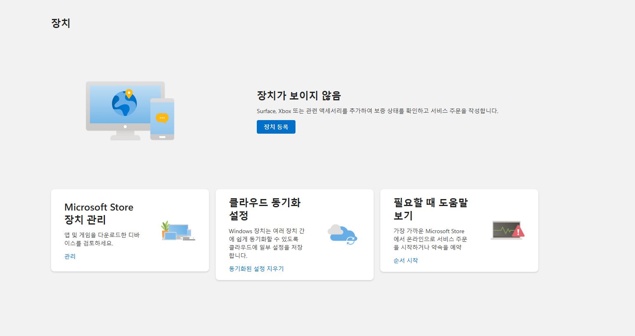Click the Surface, Xbox description text
The image size is (635, 336).
coord(377,111)
